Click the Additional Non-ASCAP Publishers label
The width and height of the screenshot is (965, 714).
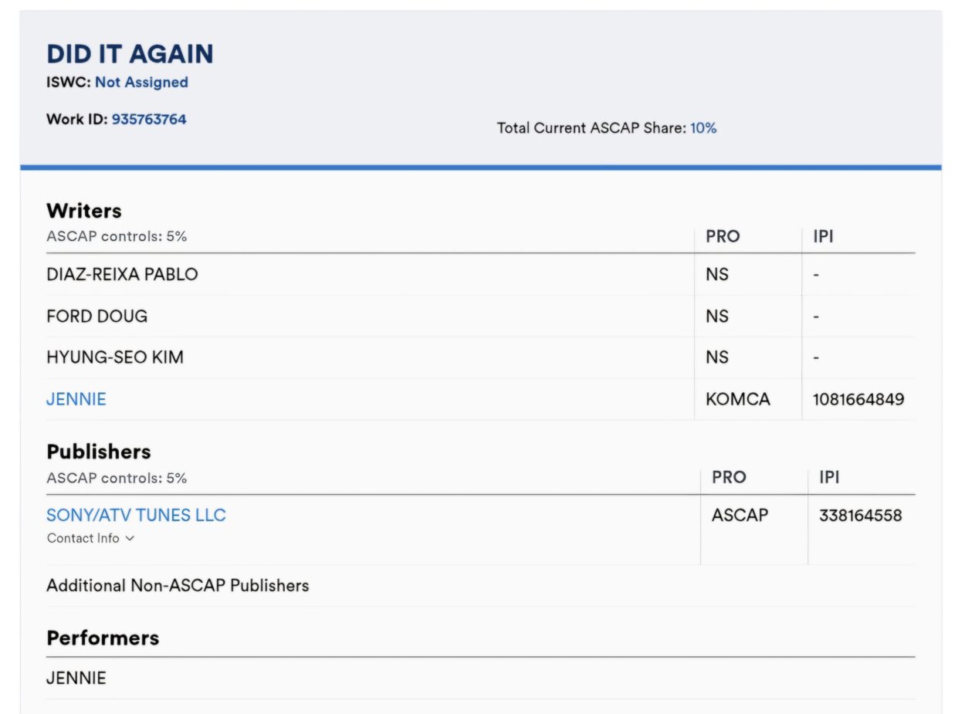178,586
